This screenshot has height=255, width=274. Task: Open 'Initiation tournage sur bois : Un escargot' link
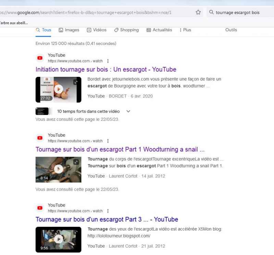coord(106,69)
